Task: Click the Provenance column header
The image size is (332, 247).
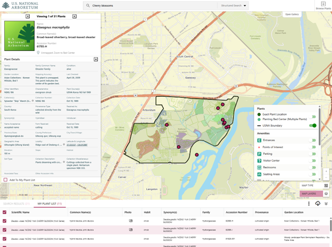Action: [x=262, y=212]
